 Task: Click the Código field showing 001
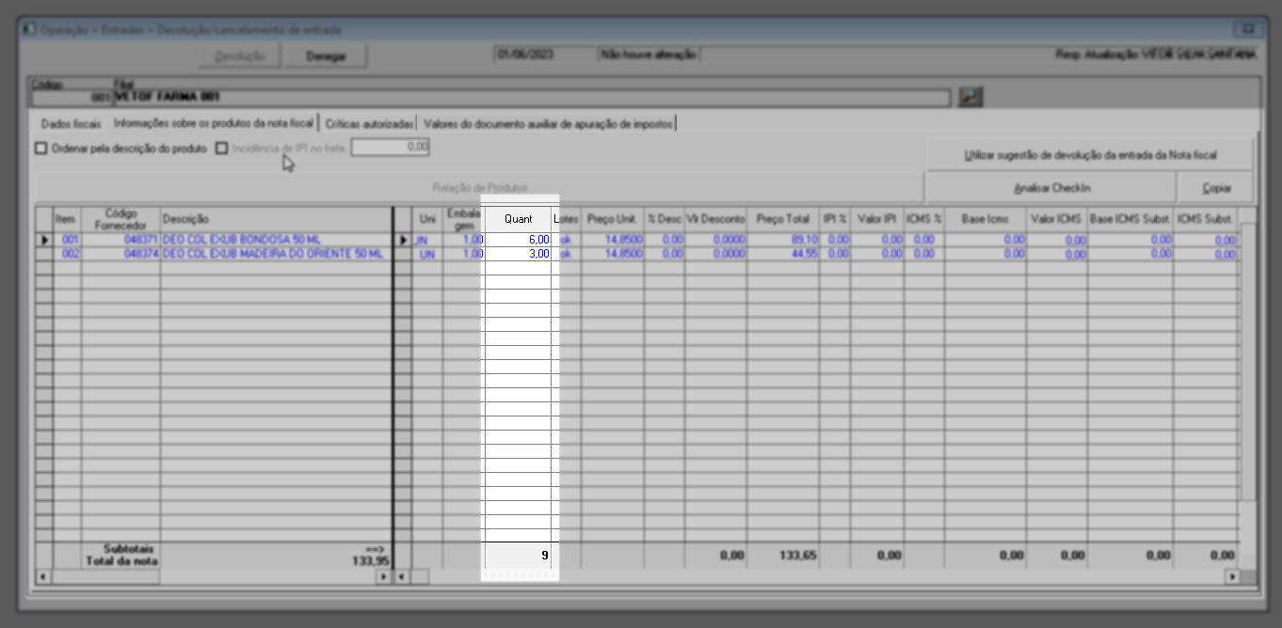click(72, 97)
